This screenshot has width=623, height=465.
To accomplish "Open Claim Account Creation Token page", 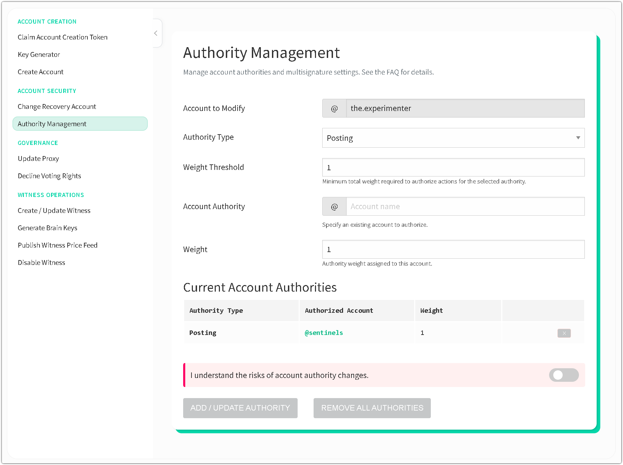I will tap(62, 37).
